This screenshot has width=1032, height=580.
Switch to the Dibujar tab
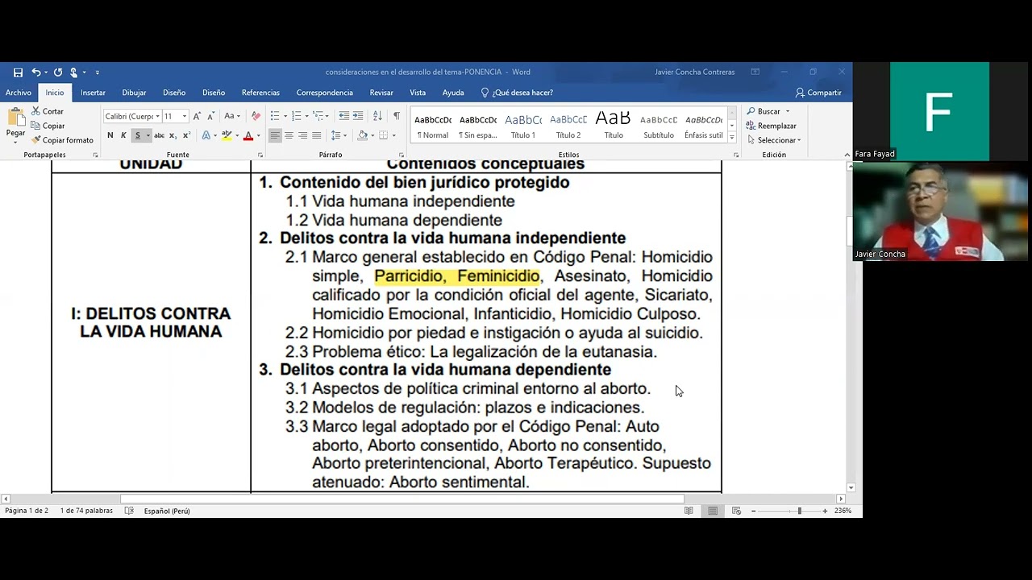point(134,93)
